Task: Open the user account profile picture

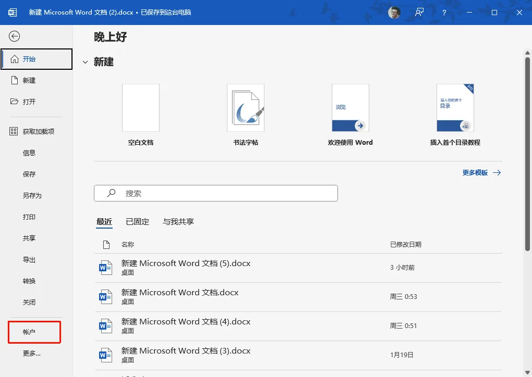Action: 394,12
